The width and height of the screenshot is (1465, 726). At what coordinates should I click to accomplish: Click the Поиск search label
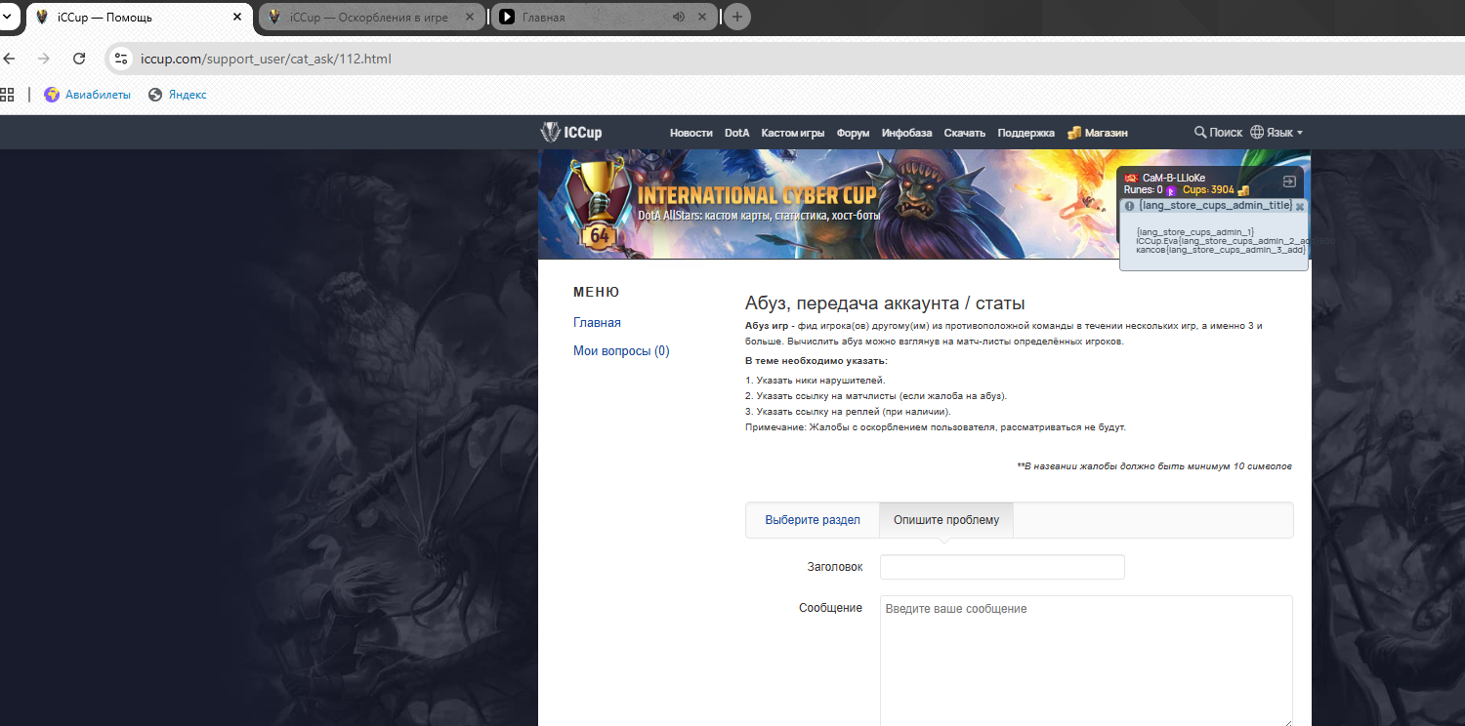[x=1226, y=133]
